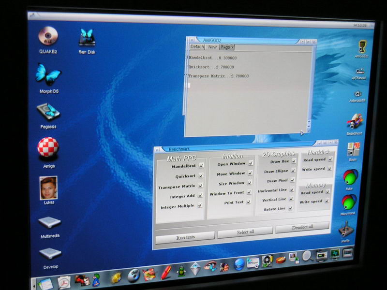Viewport: 387px width, 290px height.
Task: Click the Benchmark window title bar
Action: (239, 147)
